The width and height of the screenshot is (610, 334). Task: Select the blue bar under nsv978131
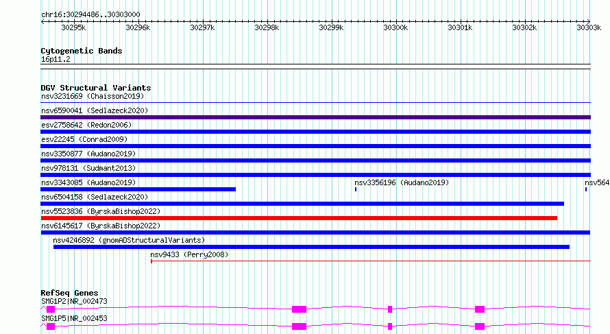(x=315, y=175)
